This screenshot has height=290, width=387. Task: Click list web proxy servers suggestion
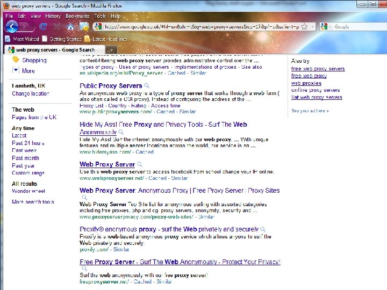[317, 97]
